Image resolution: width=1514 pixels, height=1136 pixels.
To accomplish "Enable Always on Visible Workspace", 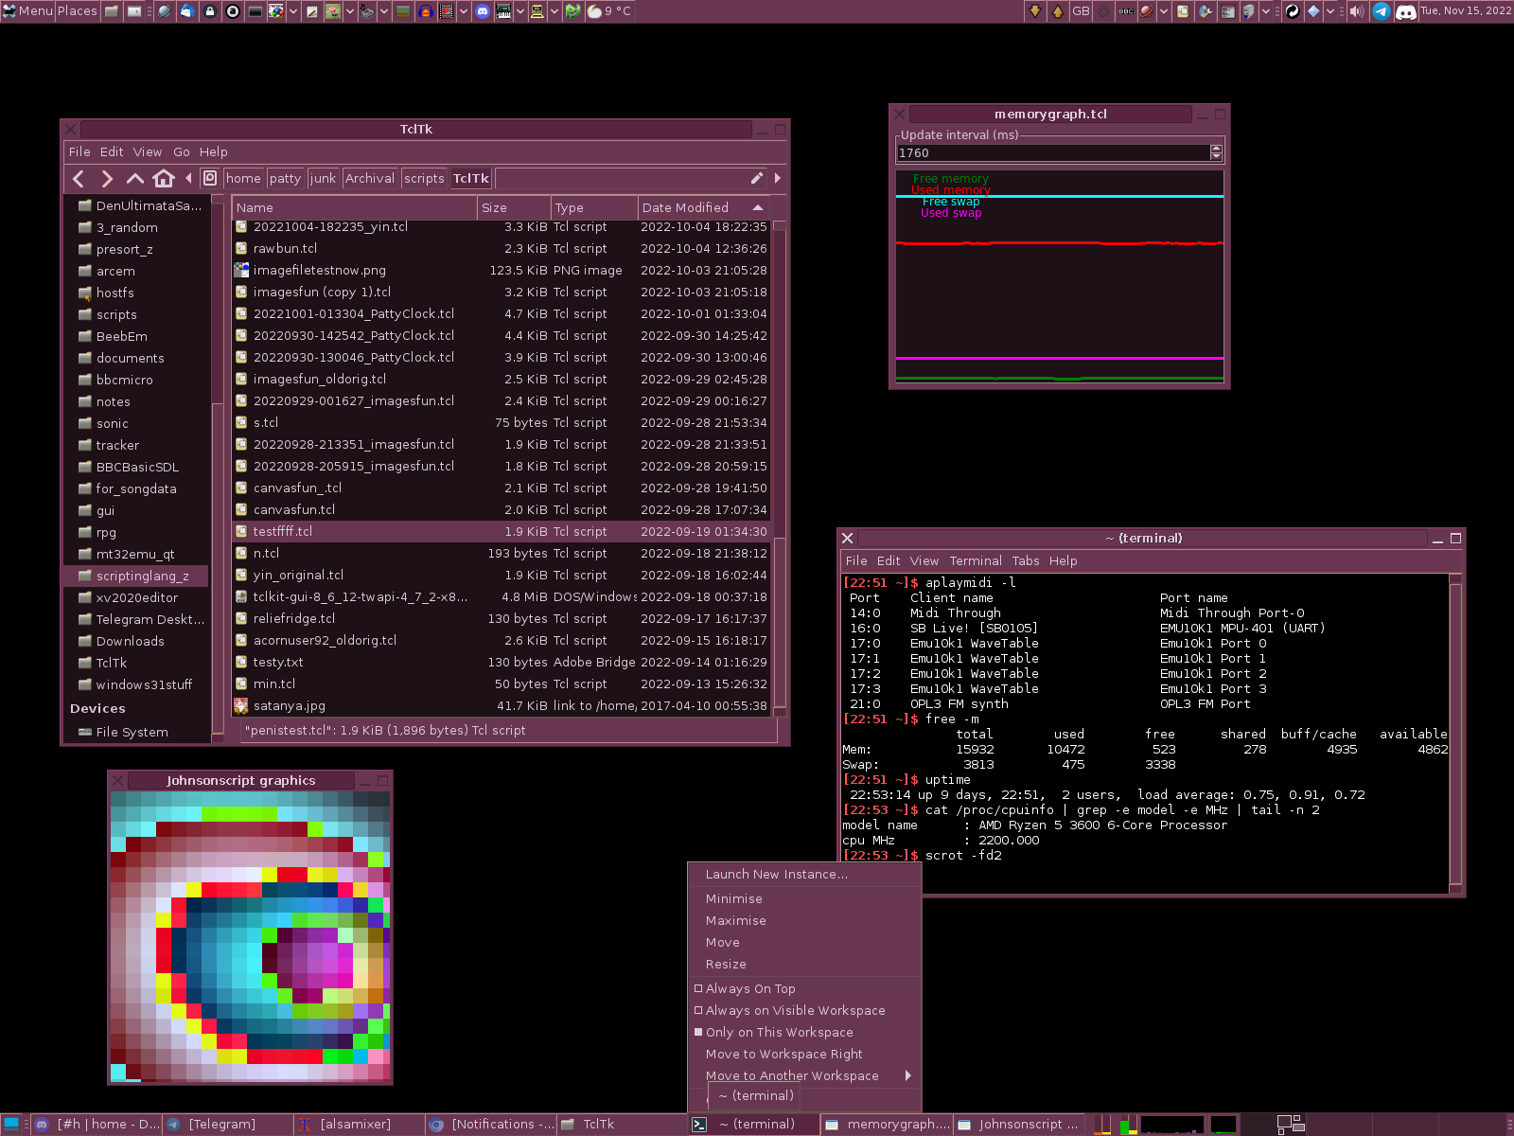I will (795, 1010).
